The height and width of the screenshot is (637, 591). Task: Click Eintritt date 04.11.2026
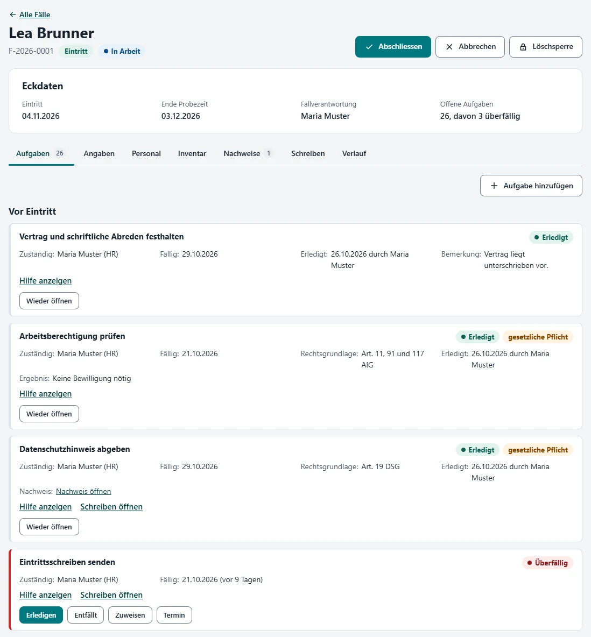41,116
